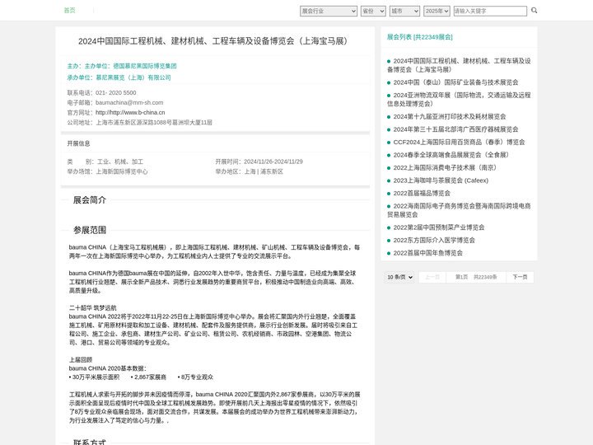This screenshot has height=445, width=593.
Task: Click • 30万平米展示面积 bullet
Action: [x=94, y=377]
